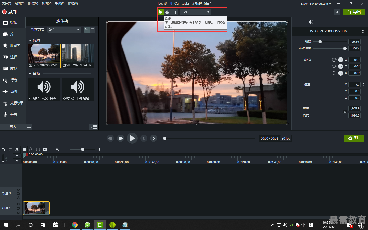This screenshot has height=230, width=368.
Task: Open the 导出(E) menu in menu bar
Action: coord(60,3)
